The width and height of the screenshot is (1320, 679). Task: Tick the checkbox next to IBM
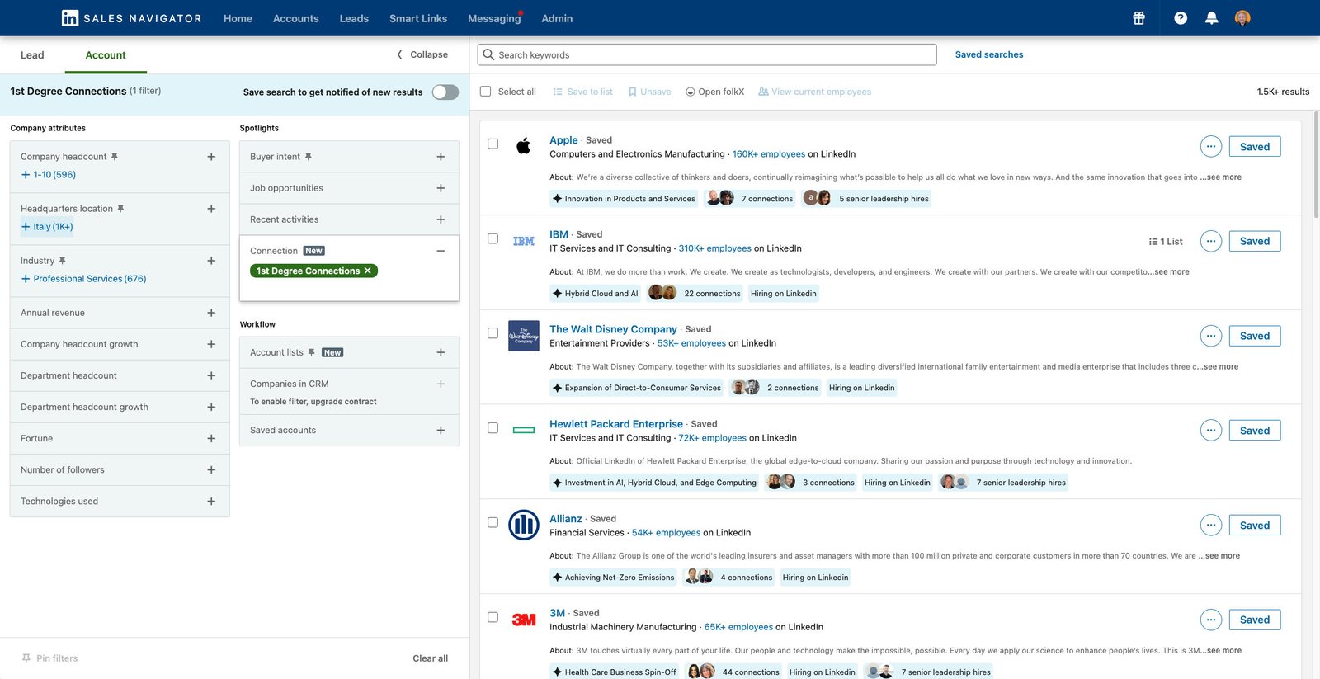point(493,238)
